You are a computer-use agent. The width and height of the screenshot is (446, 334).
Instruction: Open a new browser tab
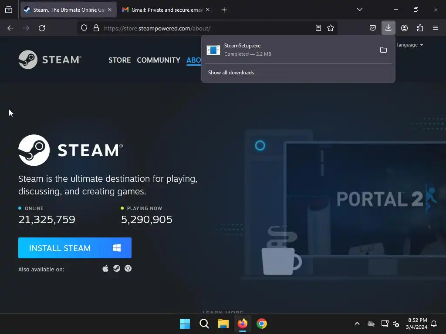[224, 10]
